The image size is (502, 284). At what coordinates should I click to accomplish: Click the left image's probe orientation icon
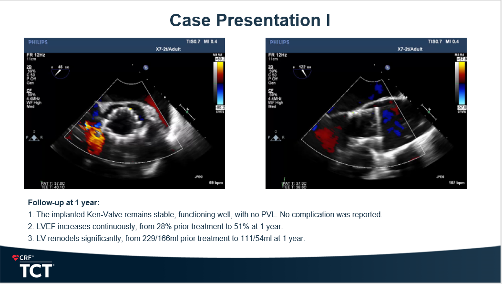[33, 137]
